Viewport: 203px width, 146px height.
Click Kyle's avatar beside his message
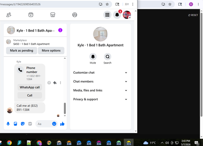coord(10,110)
